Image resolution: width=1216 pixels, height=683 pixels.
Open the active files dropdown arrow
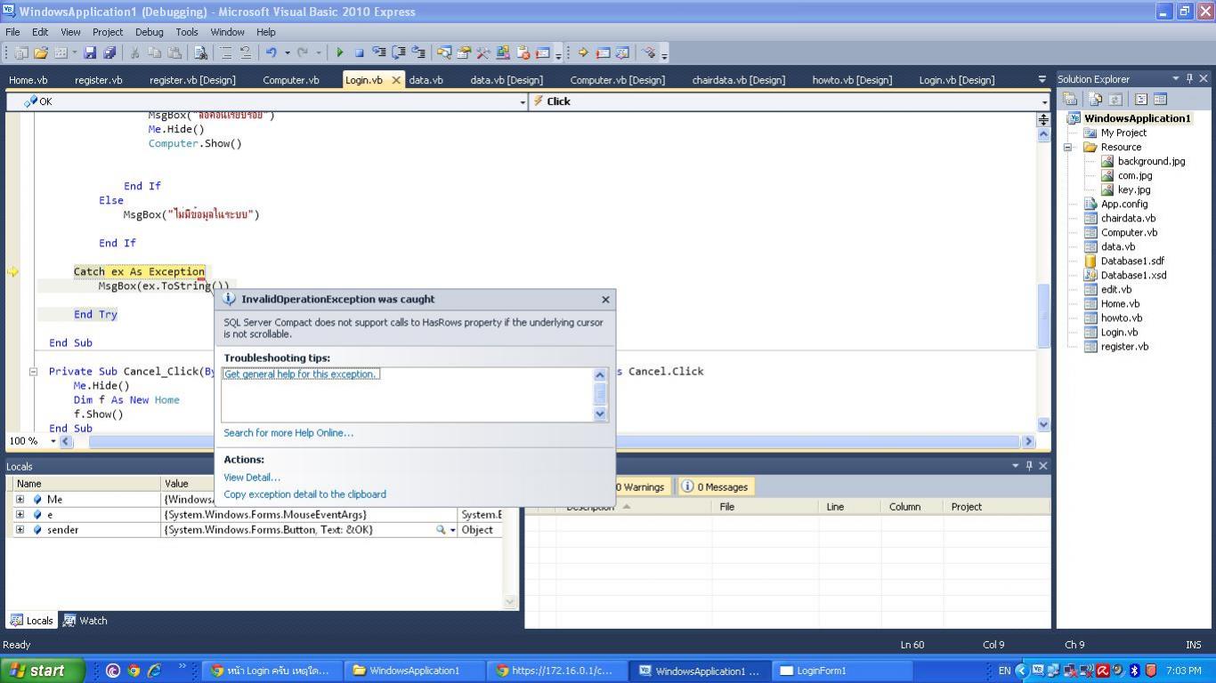click(x=1042, y=79)
